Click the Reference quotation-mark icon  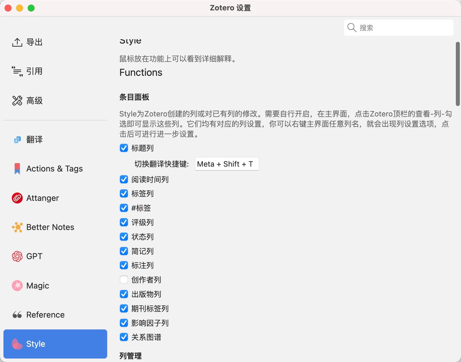[17, 315]
